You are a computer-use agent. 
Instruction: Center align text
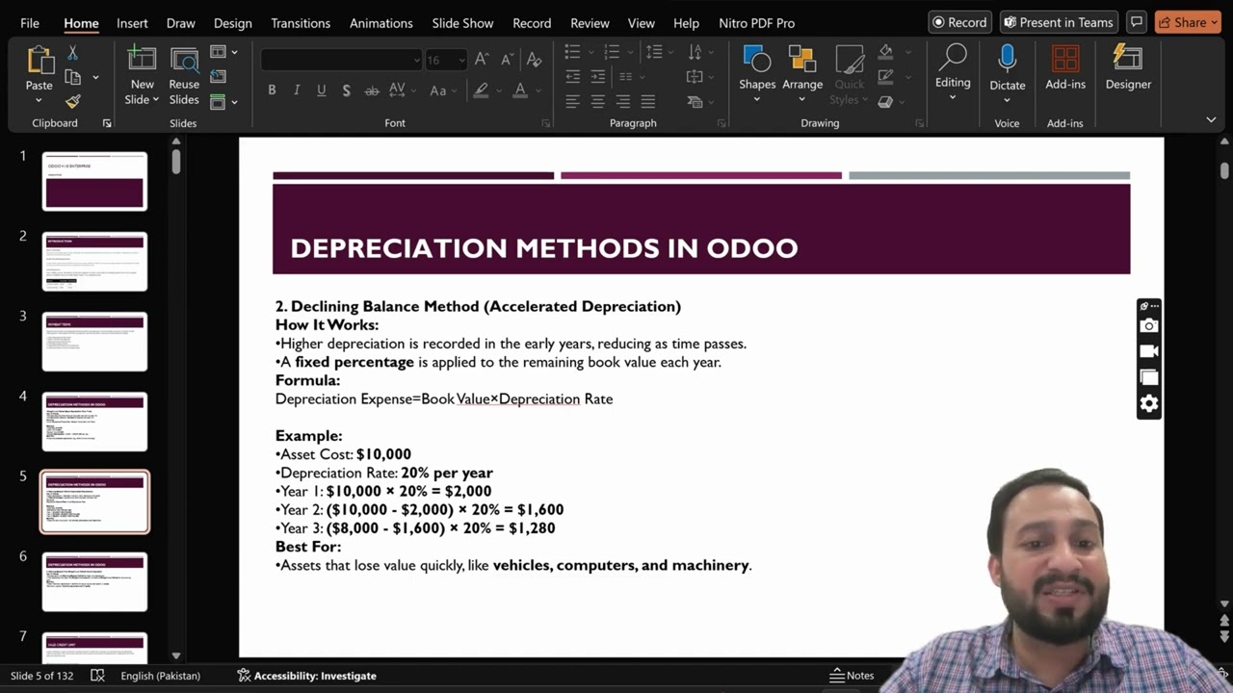[x=598, y=101]
